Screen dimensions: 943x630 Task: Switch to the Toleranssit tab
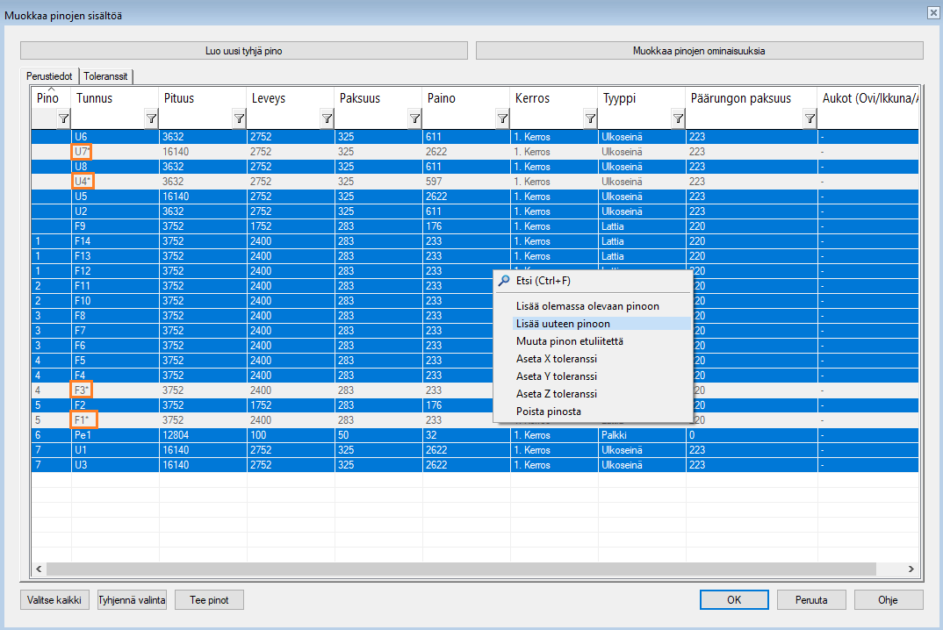click(x=105, y=76)
